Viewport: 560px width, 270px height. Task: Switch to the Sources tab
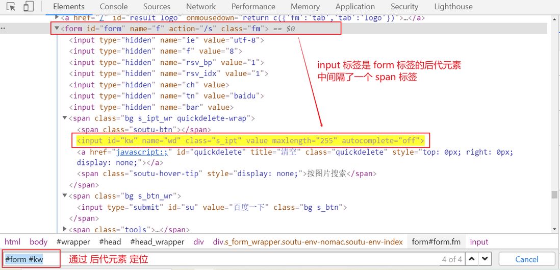coord(157,7)
